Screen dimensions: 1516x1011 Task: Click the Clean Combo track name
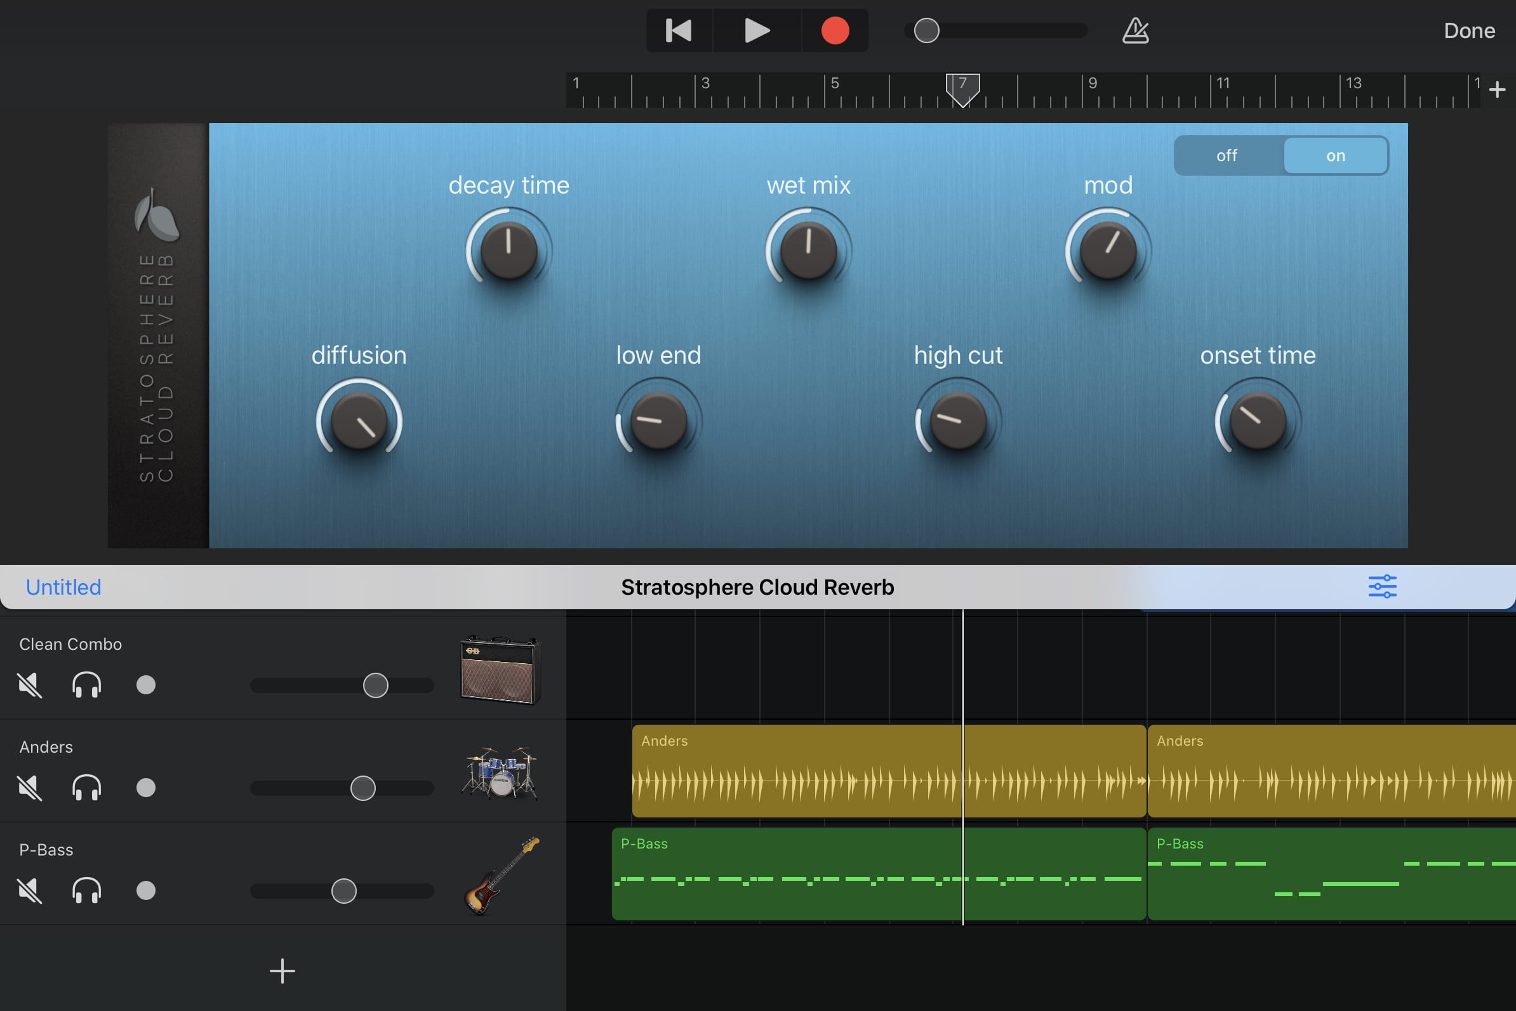tap(70, 644)
